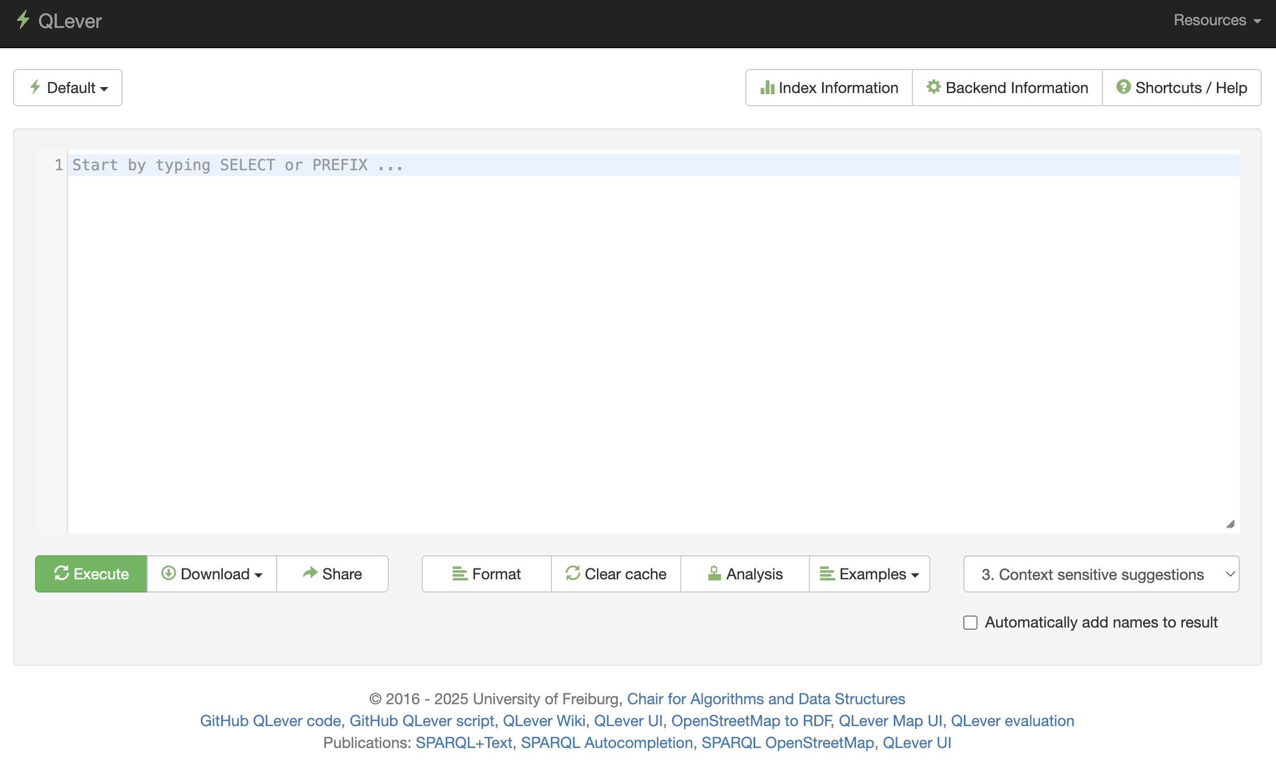Click the Format lines icon
Image resolution: width=1276 pixels, height=771 pixels.
459,574
